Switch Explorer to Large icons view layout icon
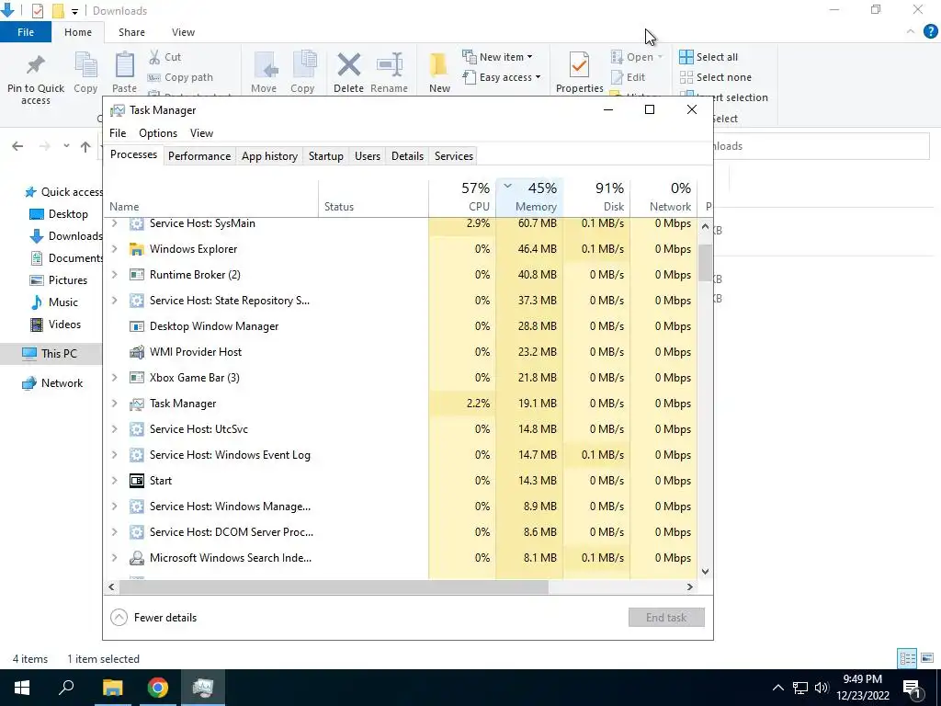941x706 pixels. (x=927, y=658)
